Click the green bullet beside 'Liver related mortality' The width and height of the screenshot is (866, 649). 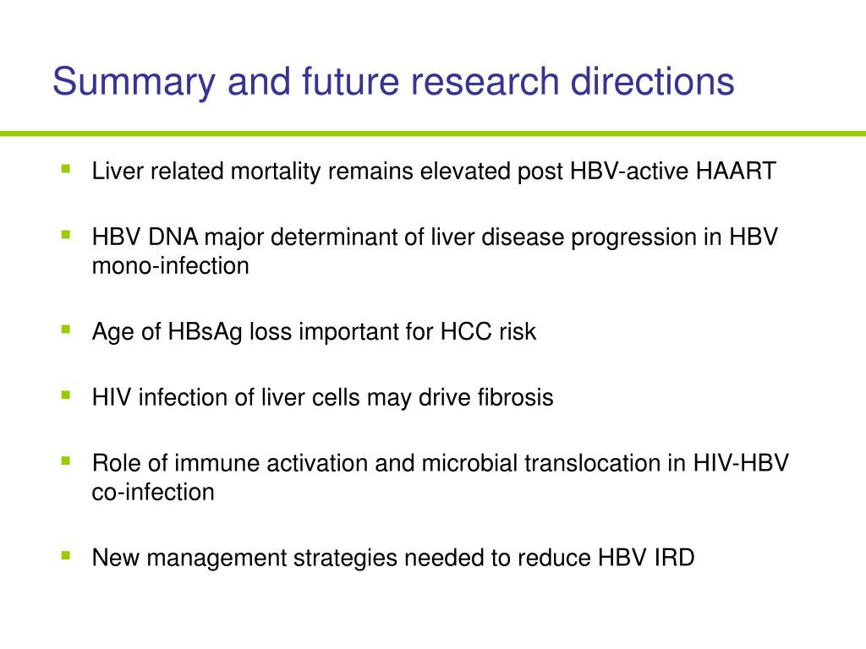[x=66, y=169]
